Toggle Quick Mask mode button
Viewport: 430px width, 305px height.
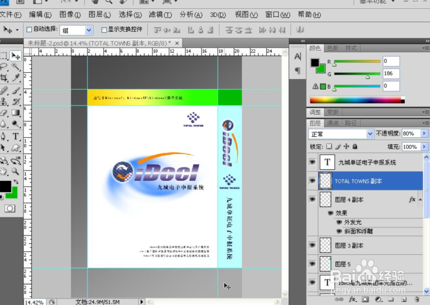click(10, 209)
